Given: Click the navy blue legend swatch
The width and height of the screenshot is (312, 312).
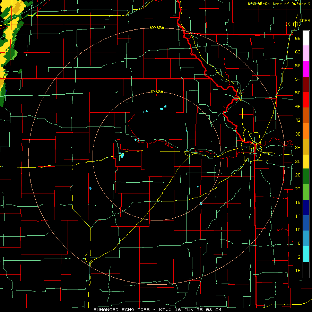Looking at the screenshot, I should [x=306, y=208].
